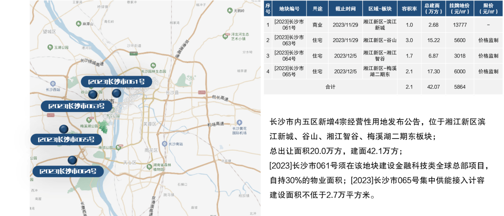The width and height of the screenshot is (504, 216).
Task: Open the [2023]长沙市064号 map label
Action: (x=68, y=171)
